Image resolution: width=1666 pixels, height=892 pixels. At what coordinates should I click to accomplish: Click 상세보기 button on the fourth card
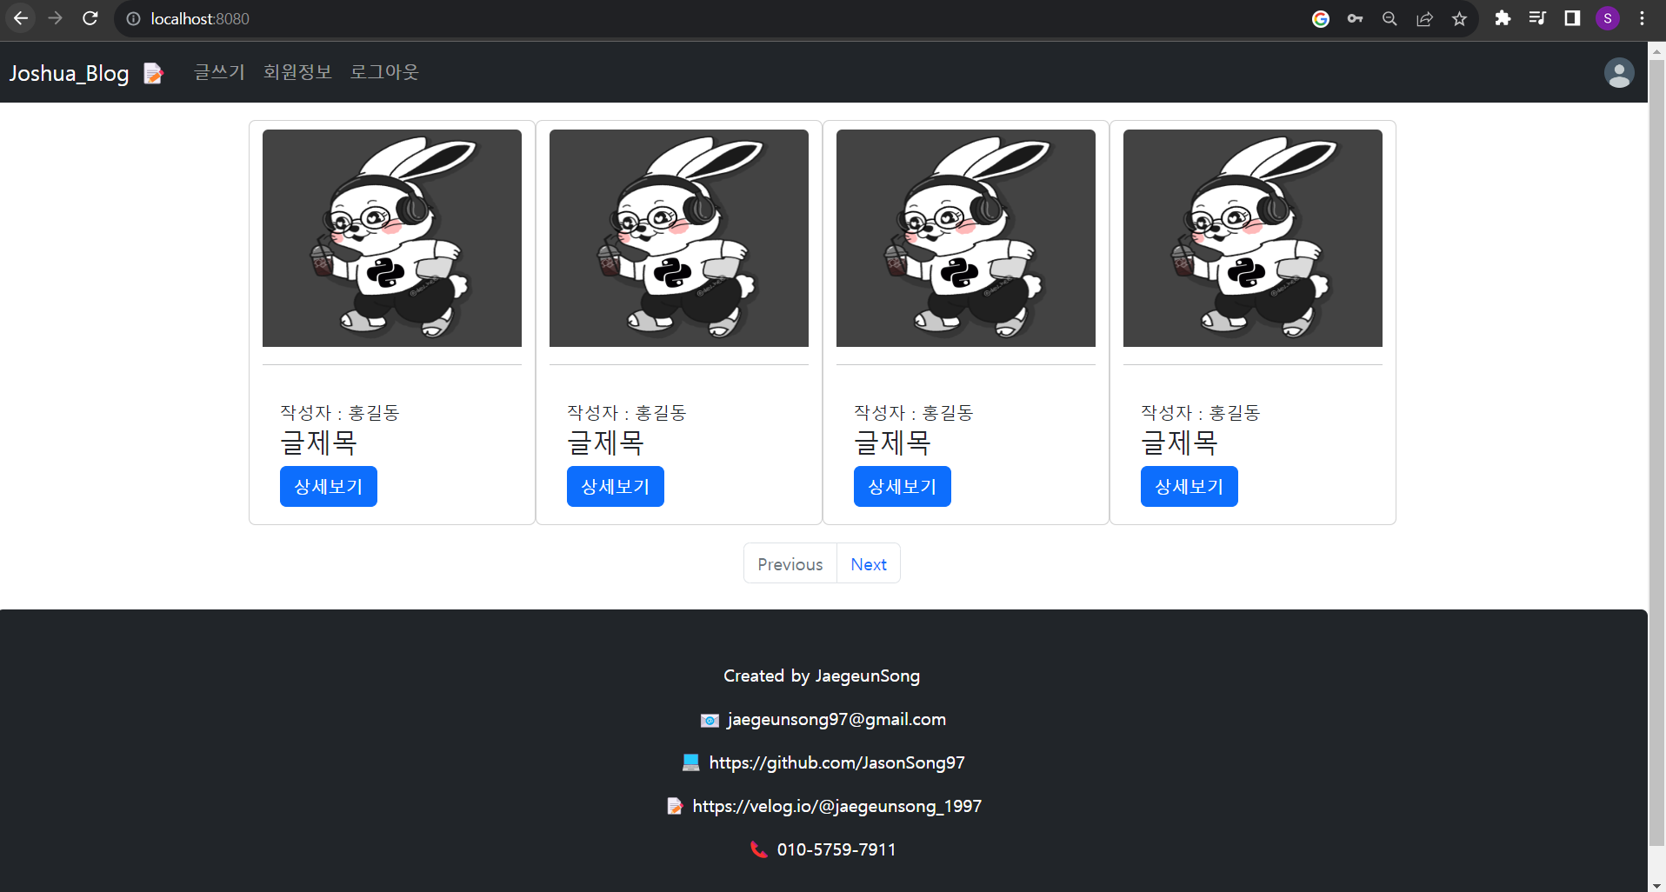(x=1190, y=486)
